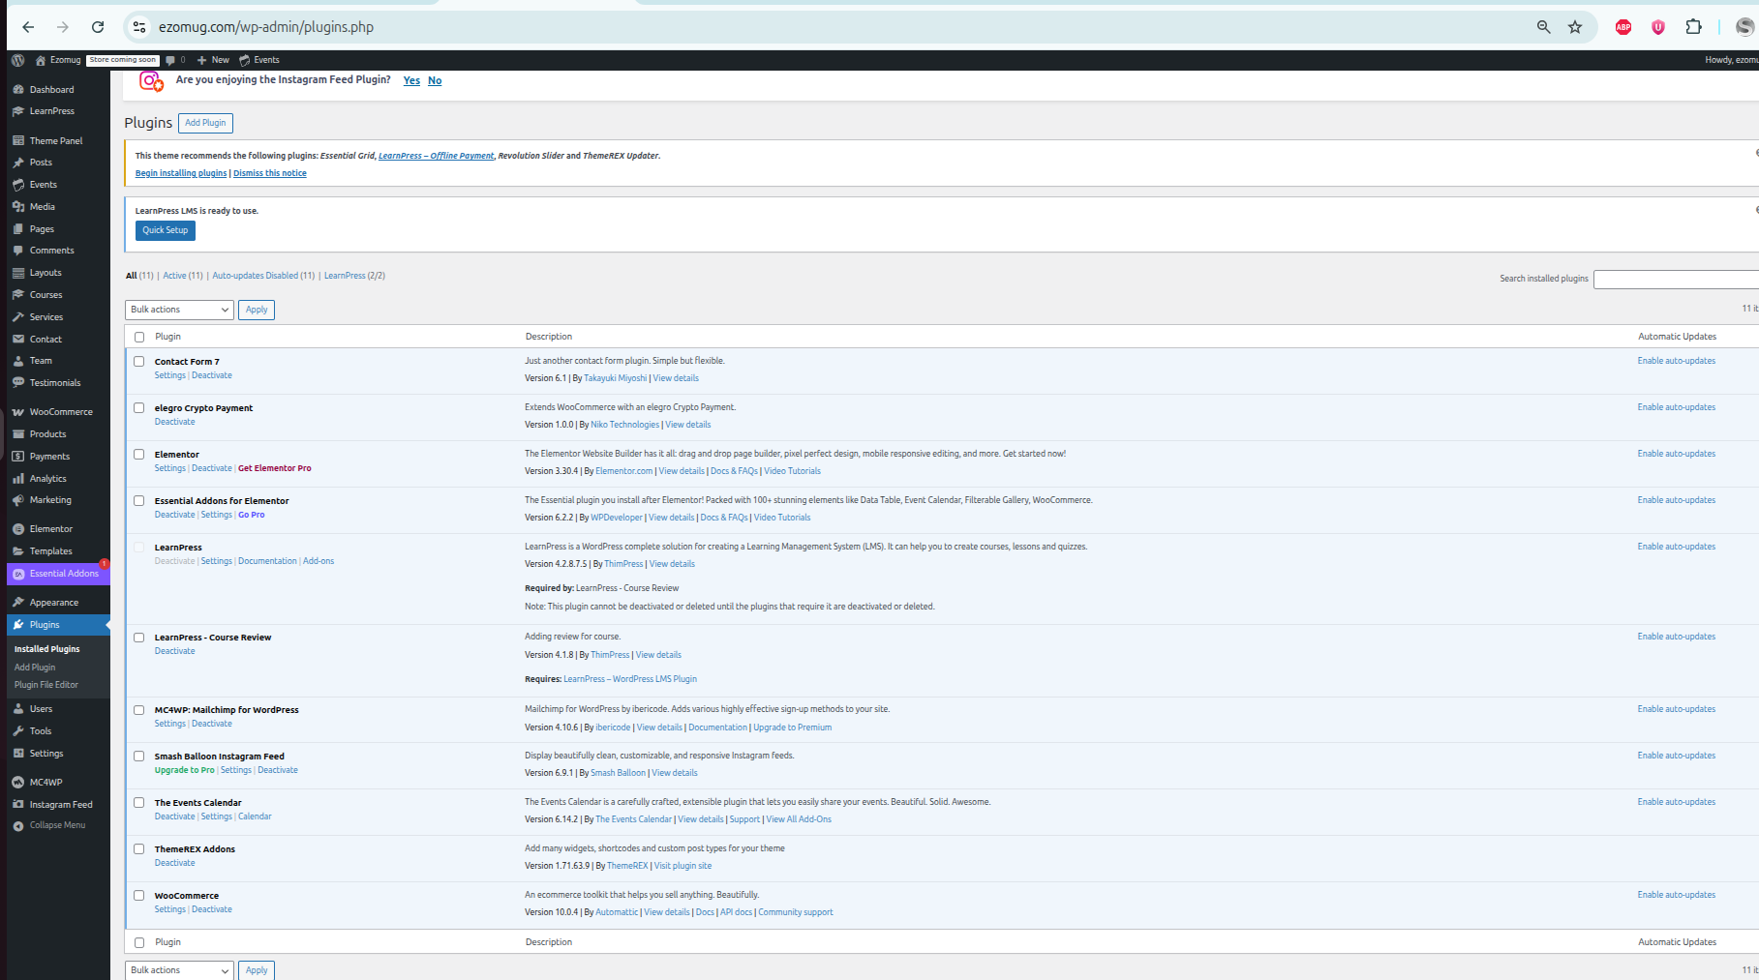The width and height of the screenshot is (1759, 980).
Task: Open Add Plugin submenu item
Action: click(x=35, y=668)
